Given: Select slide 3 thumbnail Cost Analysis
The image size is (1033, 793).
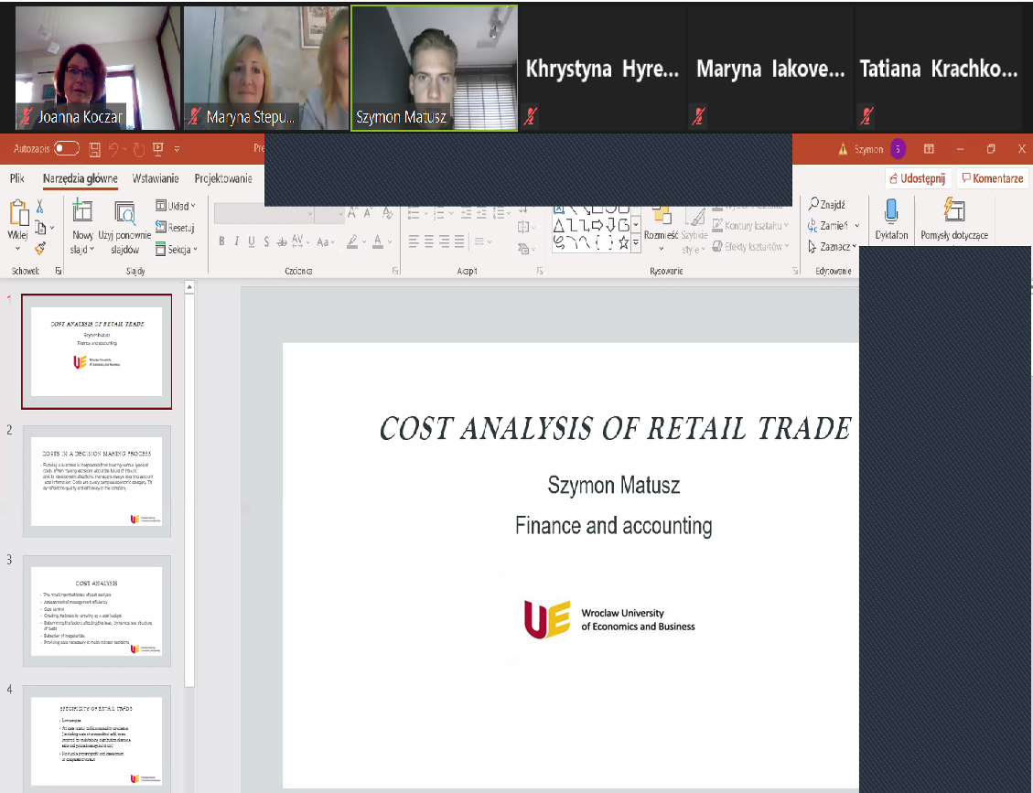Looking at the screenshot, I should coord(97,611).
